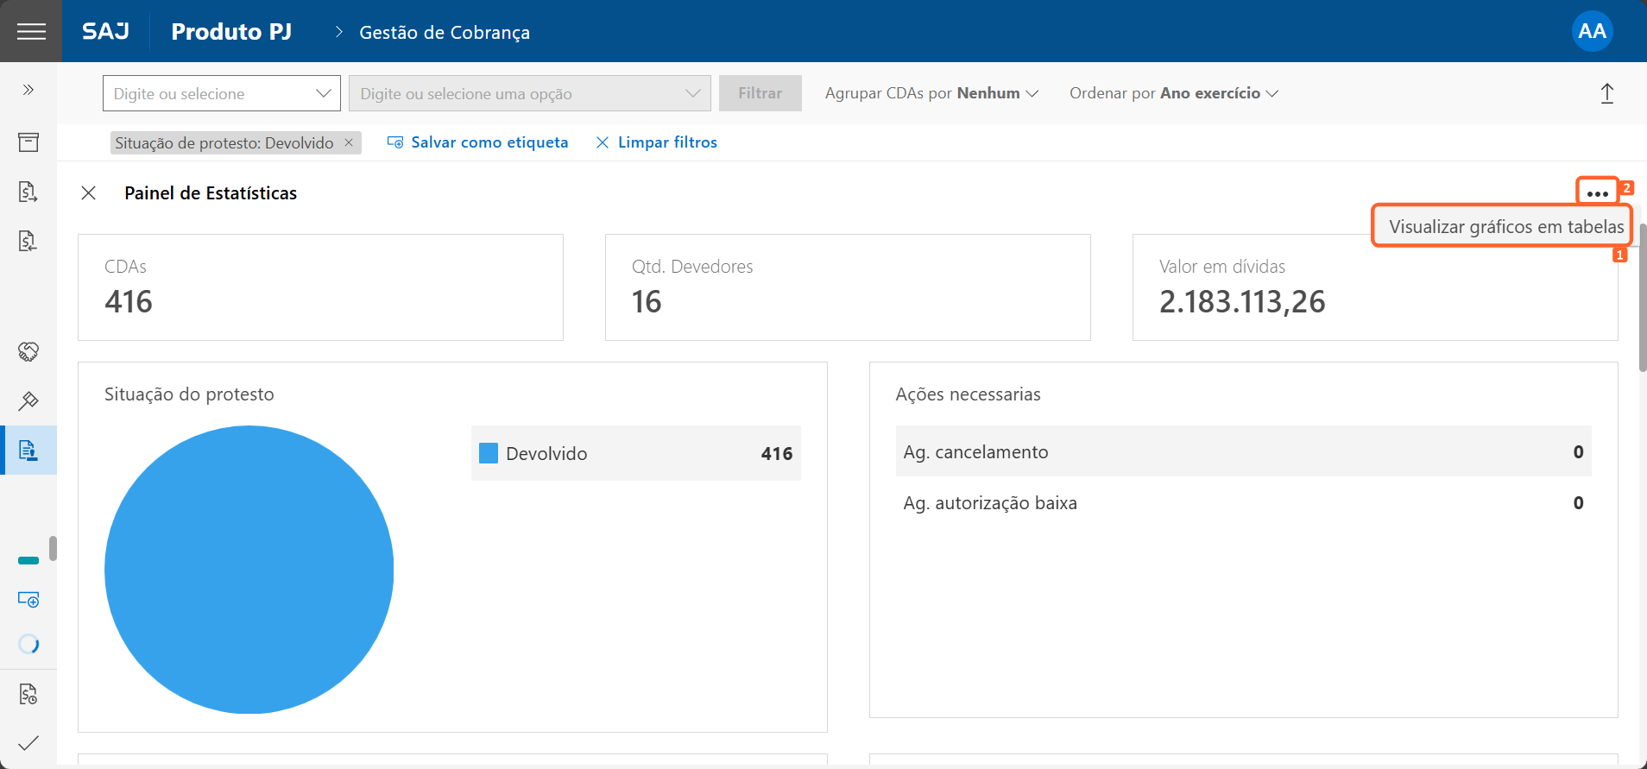Select the active document list sidebar icon
Image resolution: width=1647 pixels, height=769 pixels.
[x=28, y=450]
